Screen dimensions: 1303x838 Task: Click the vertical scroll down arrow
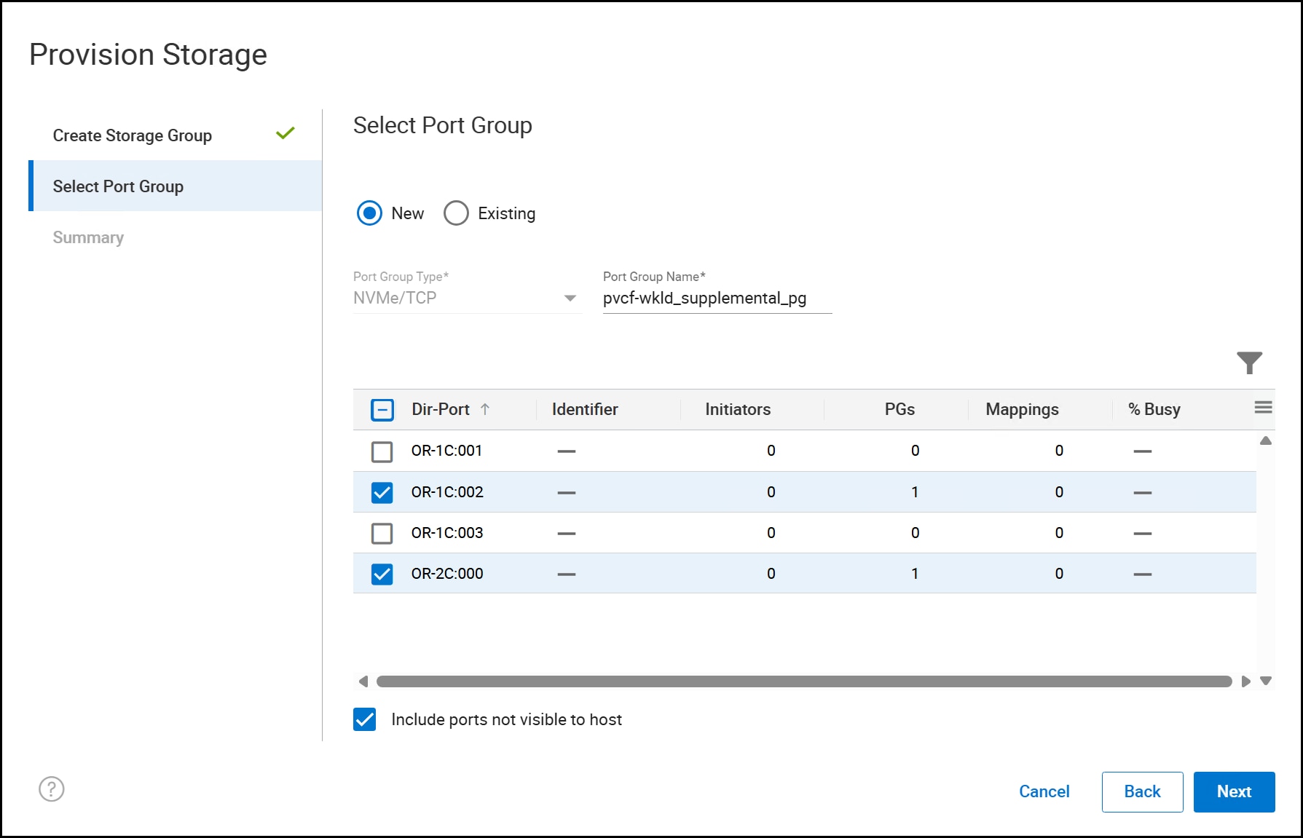pos(1266,681)
